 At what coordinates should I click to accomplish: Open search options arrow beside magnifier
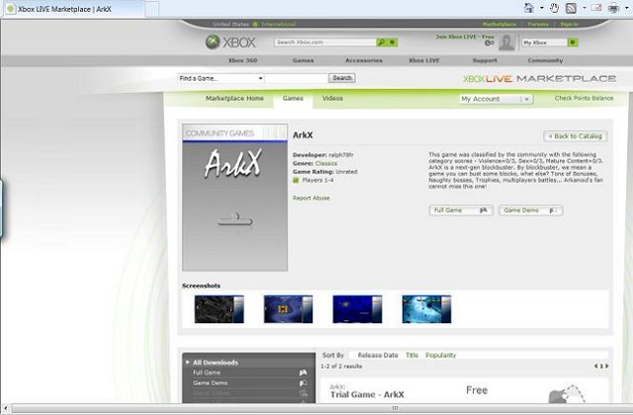(393, 41)
